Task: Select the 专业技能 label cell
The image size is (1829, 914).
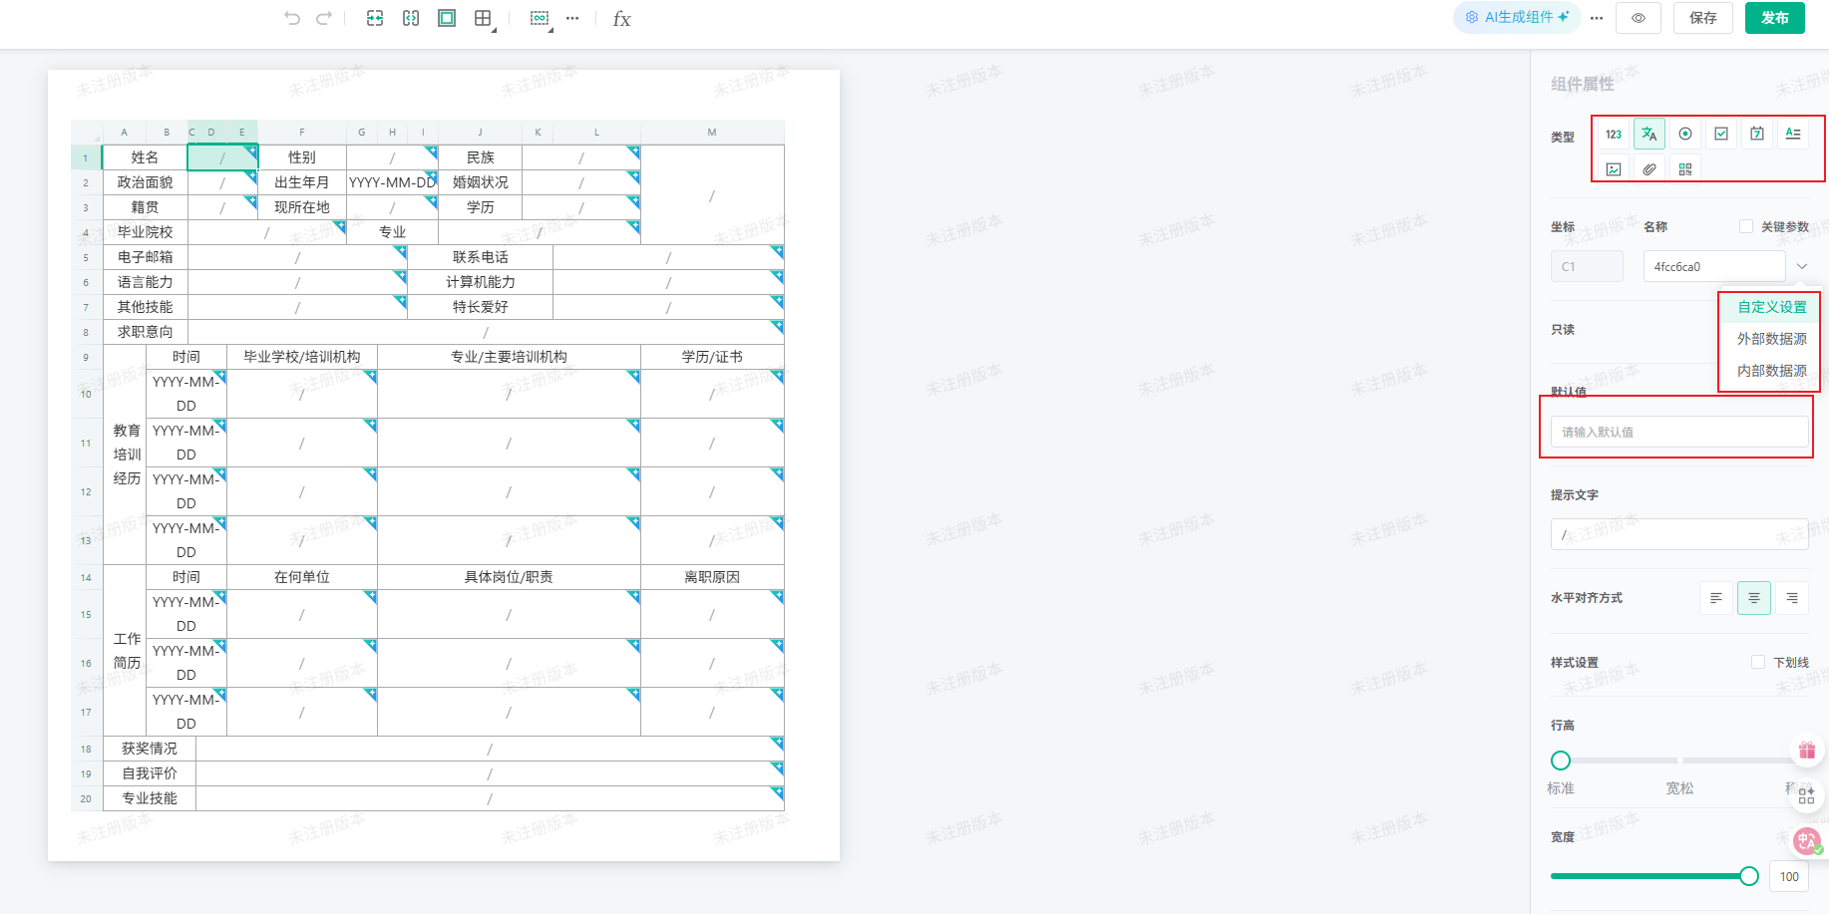Action: pyautogui.click(x=150, y=798)
